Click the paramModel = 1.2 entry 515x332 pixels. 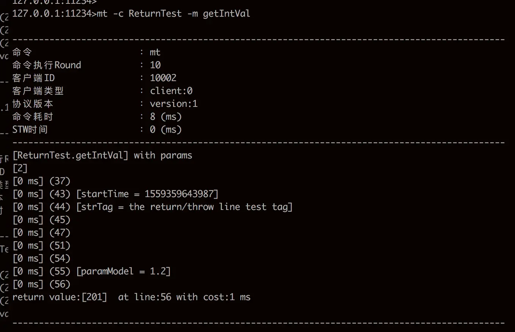[123, 271]
